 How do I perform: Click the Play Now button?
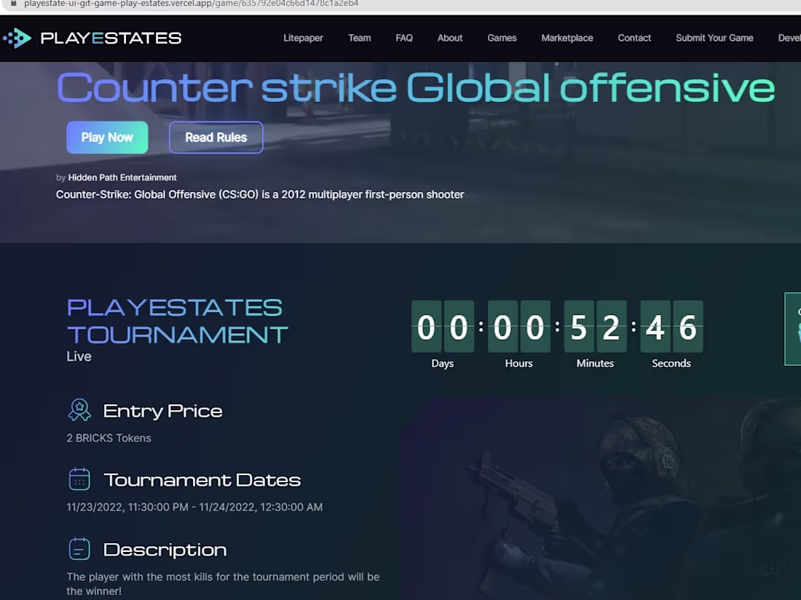(107, 137)
